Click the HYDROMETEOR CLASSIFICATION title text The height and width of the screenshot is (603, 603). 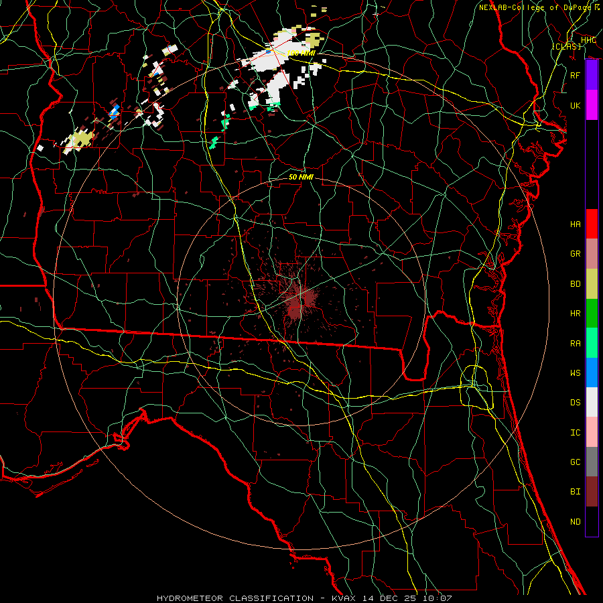[235, 598]
